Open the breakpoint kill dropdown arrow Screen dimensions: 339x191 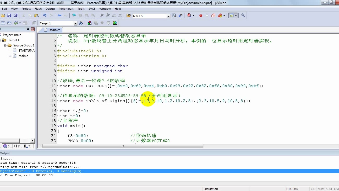(x=224, y=16)
